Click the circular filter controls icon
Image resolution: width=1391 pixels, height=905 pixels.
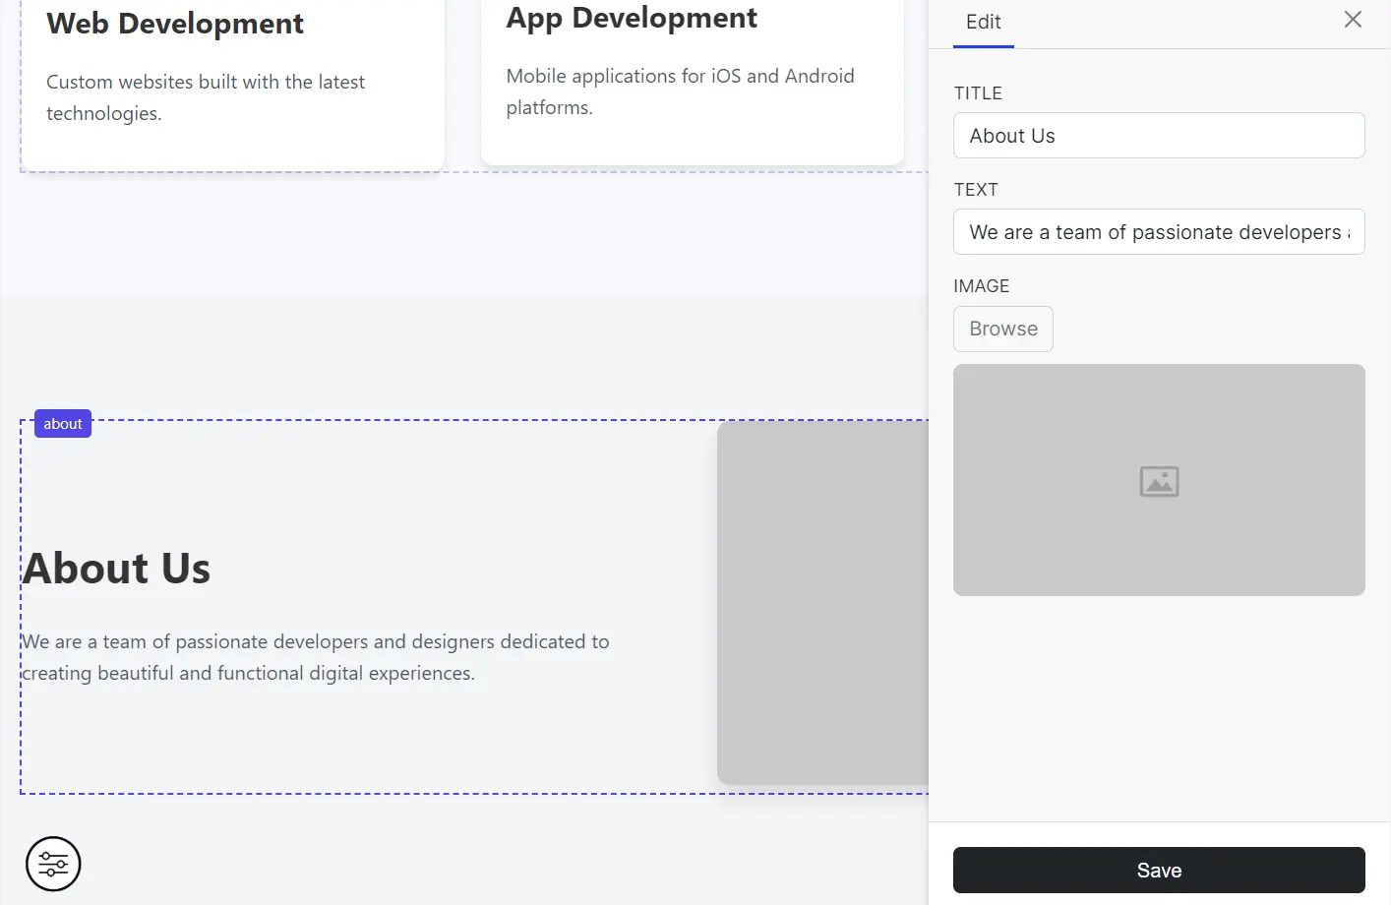click(53, 864)
